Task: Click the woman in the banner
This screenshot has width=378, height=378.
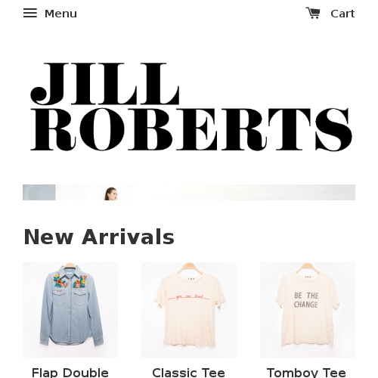Action: point(111,194)
